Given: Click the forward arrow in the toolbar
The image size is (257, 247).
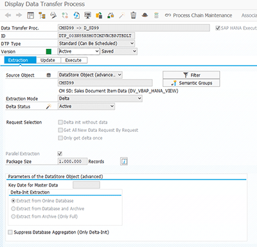Looking at the screenshot, I should (x=19, y=15).
